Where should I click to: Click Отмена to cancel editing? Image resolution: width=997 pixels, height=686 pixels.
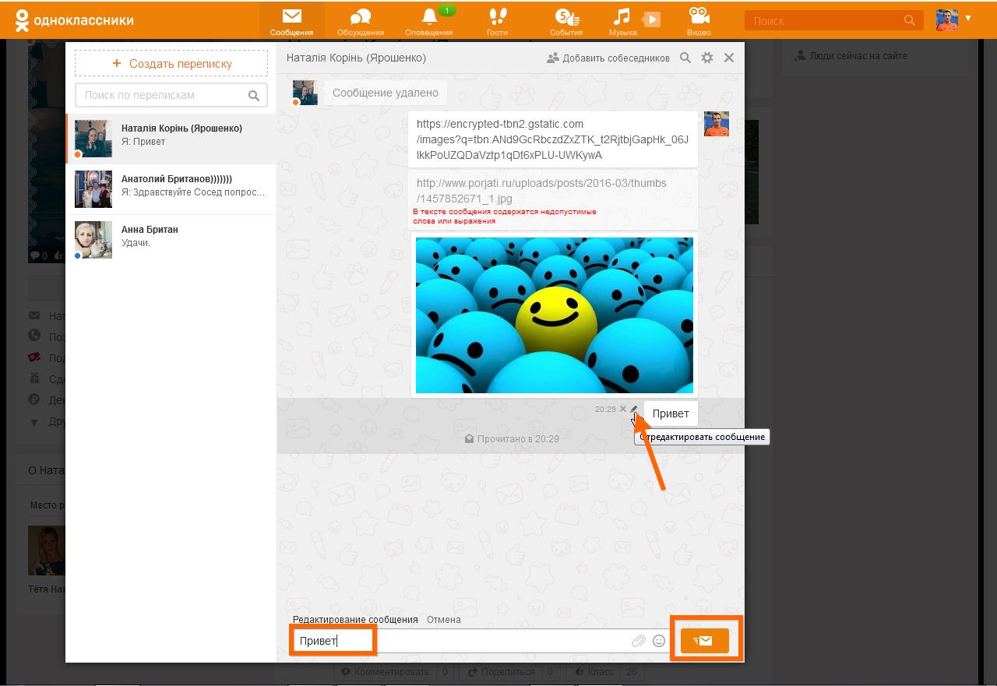pos(443,620)
